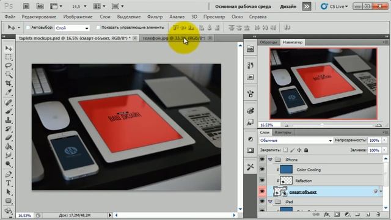Select Основная рабочая среда workspace
The image size is (391, 220).
coord(243,7)
